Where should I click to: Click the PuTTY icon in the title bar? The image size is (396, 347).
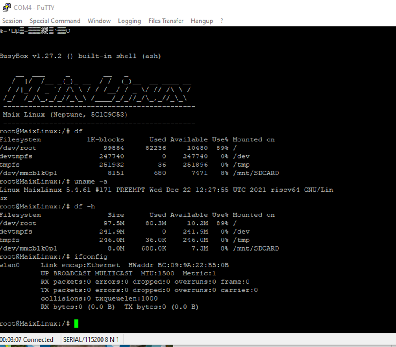[7, 7]
